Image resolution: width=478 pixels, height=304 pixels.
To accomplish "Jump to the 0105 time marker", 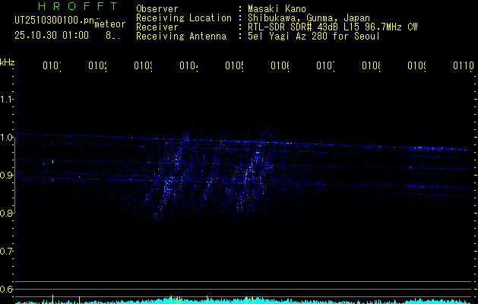I will click(x=234, y=67).
